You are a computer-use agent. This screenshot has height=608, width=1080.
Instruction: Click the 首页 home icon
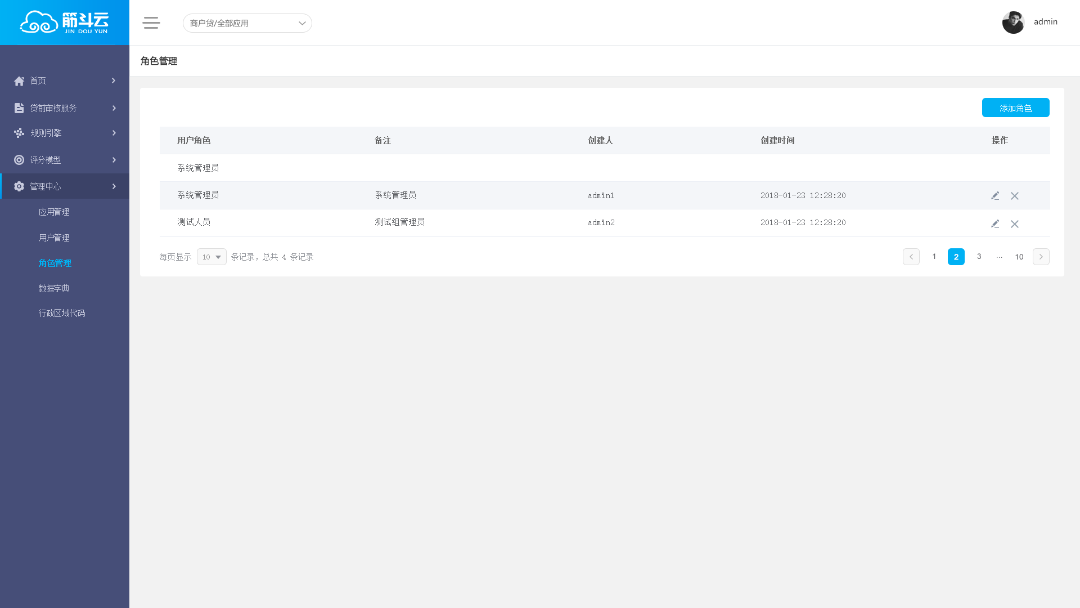tap(19, 81)
